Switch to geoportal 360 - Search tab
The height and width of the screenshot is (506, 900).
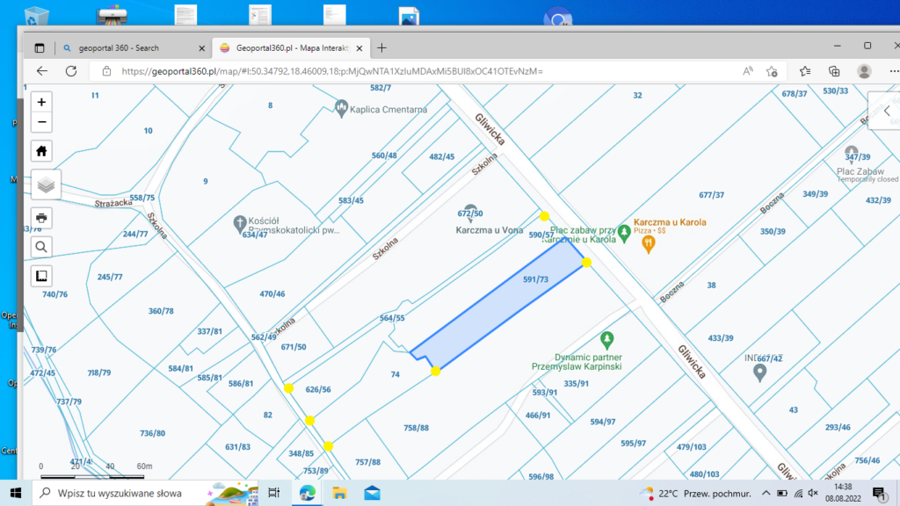(134, 48)
